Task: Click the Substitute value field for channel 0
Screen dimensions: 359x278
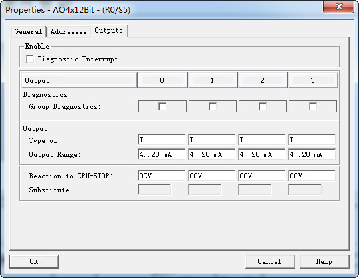Action: [154, 190]
